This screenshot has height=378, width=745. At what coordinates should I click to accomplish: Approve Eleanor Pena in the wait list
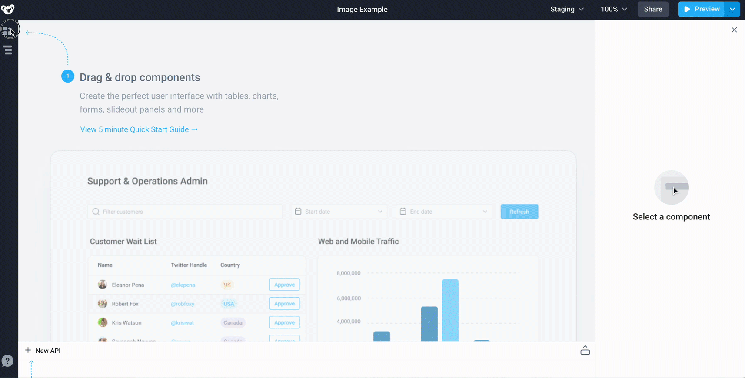pos(284,285)
